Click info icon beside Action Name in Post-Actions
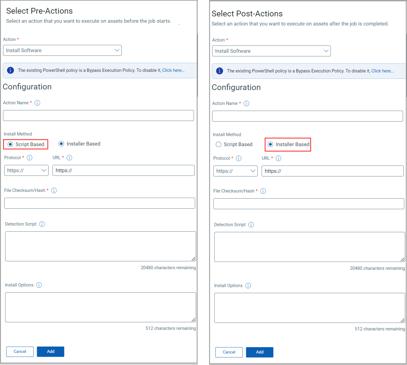 tap(246, 103)
